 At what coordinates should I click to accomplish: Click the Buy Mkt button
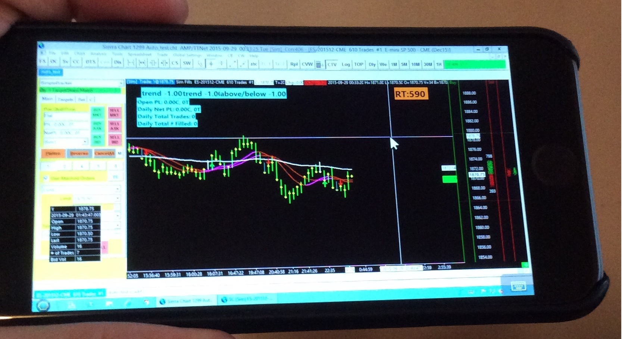tap(97, 113)
